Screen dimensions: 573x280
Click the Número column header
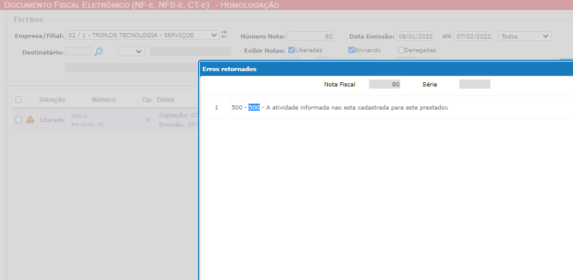click(104, 99)
